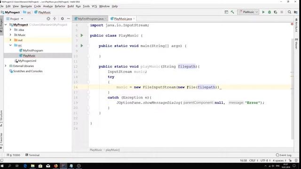
Task: Open Project panel settings gear
Action: pyautogui.click(x=62, y=19)
